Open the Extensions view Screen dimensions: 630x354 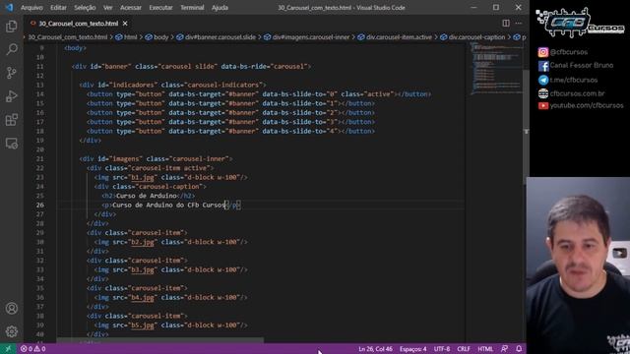click(12, 120)
